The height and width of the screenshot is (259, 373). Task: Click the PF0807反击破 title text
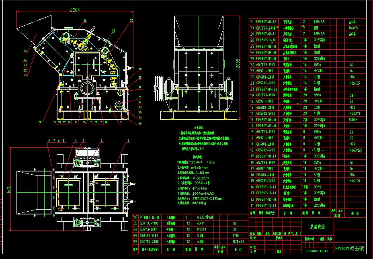coord(349,249)
